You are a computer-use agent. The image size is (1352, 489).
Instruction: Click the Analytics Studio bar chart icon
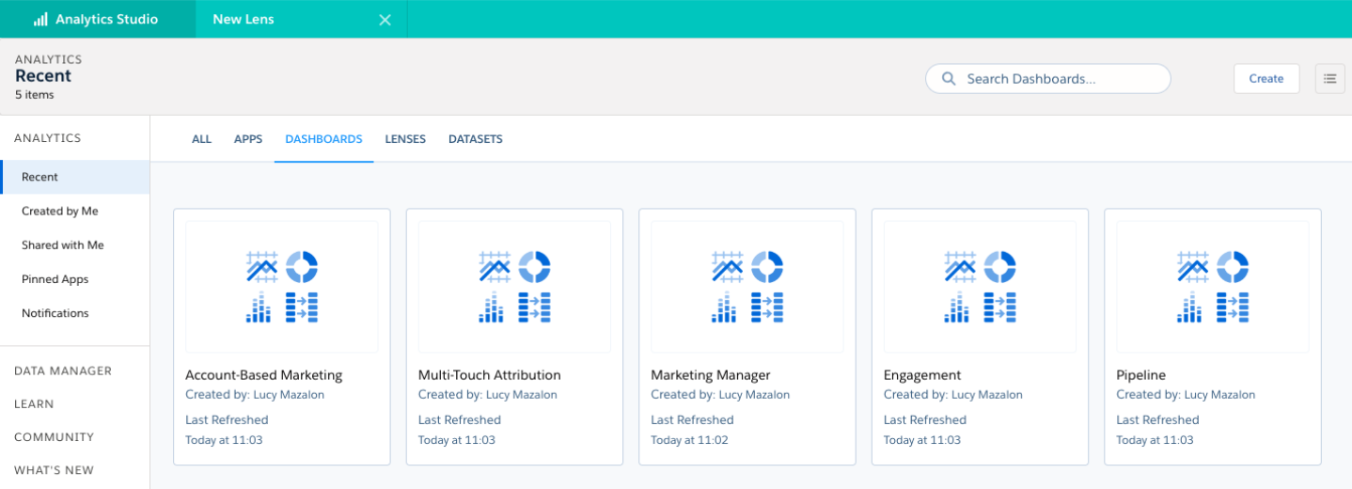point(40,19)
